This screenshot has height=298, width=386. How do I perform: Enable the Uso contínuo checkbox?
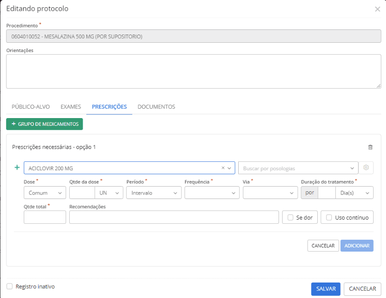coord(329,218)
